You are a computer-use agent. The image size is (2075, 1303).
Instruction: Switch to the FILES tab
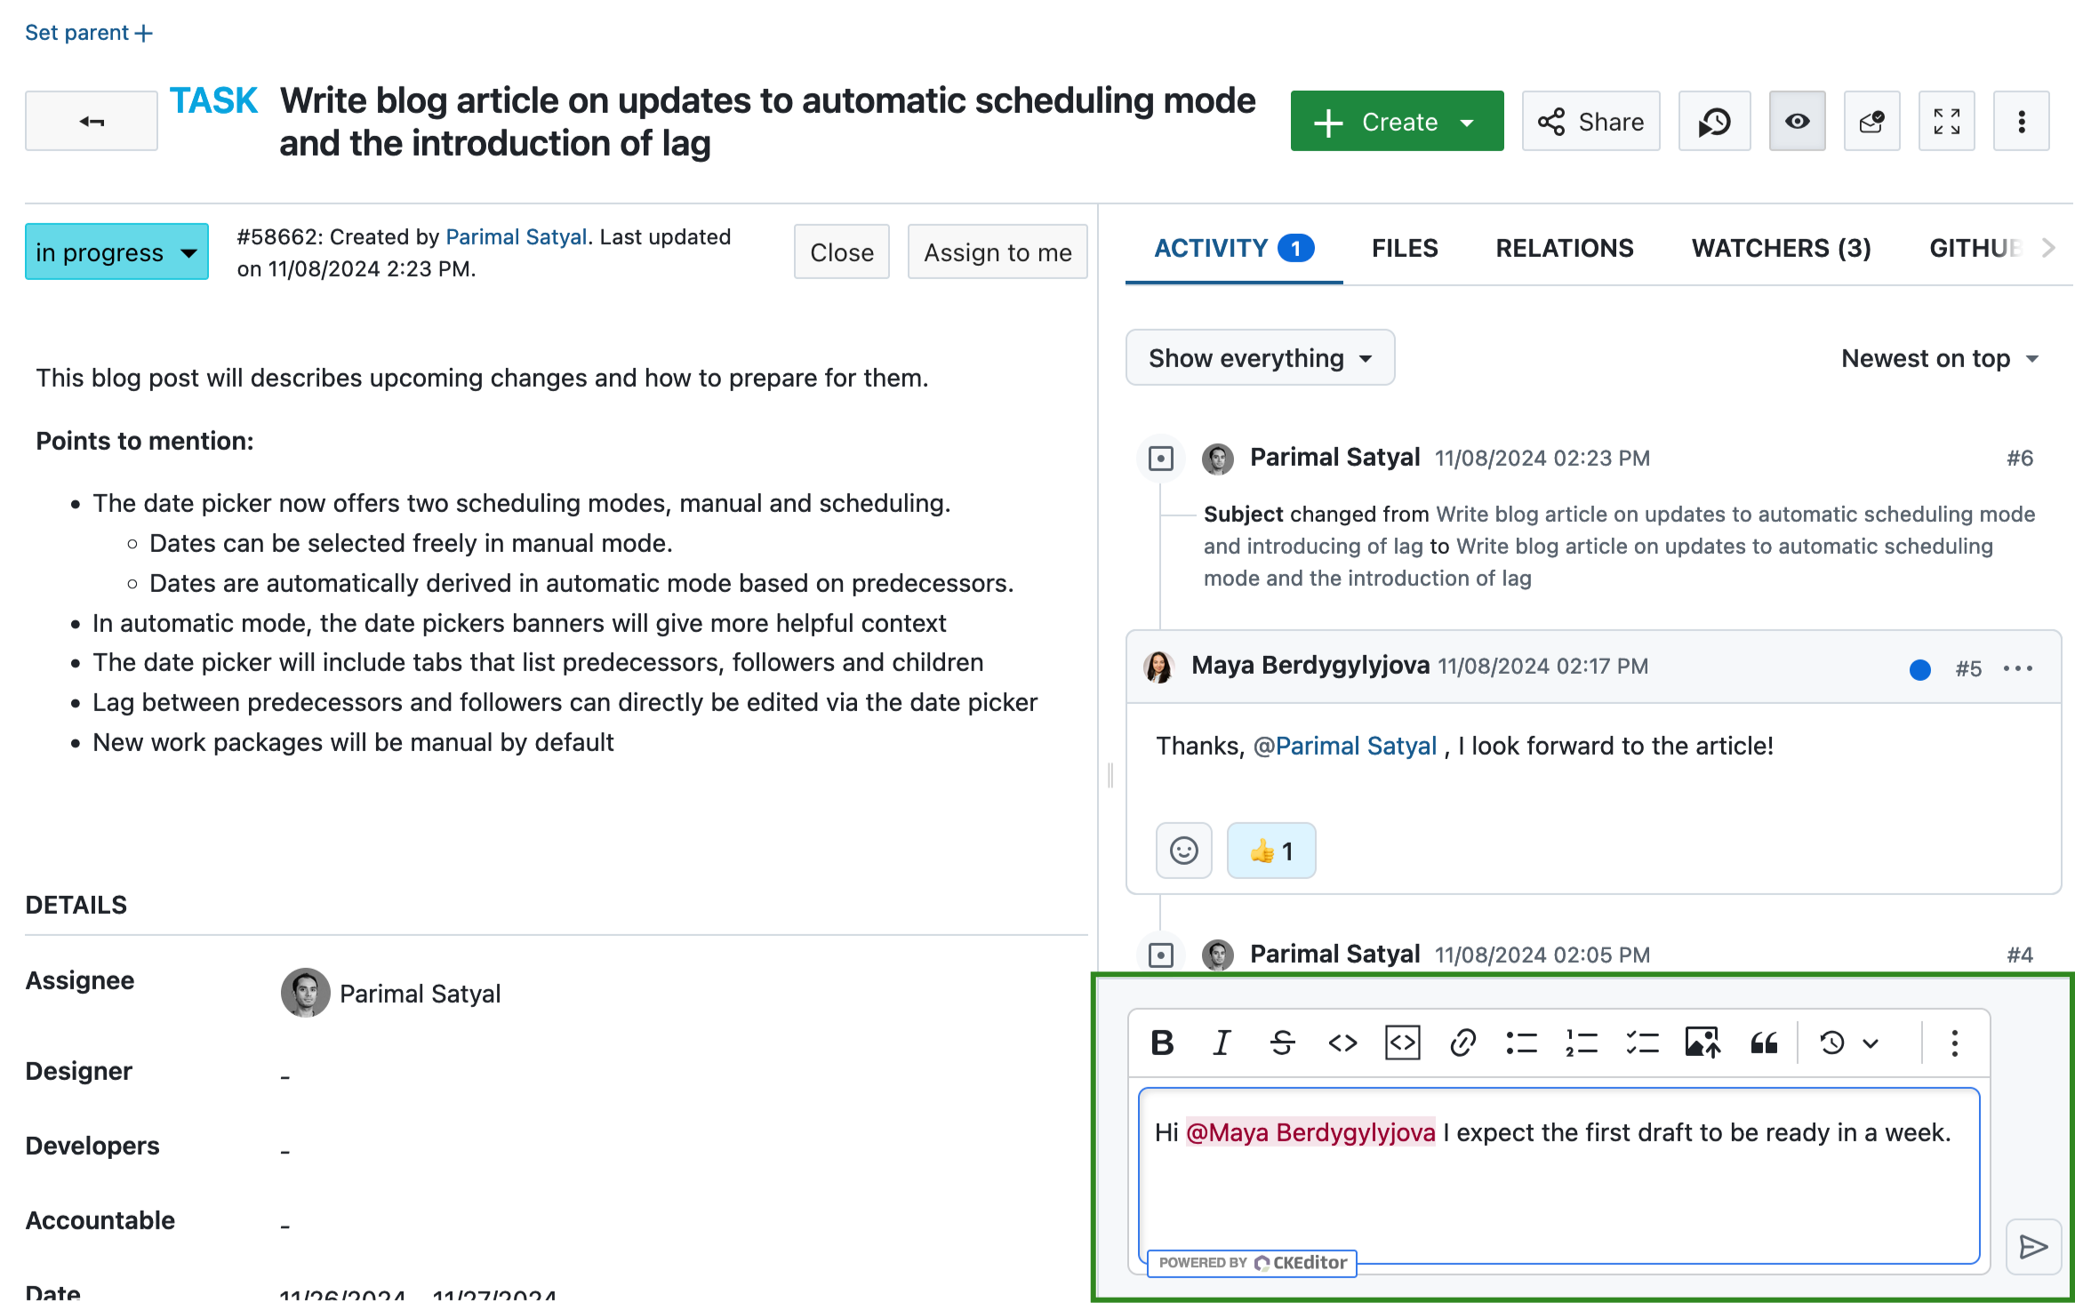pyautogui.click(x=1404, y=248)
